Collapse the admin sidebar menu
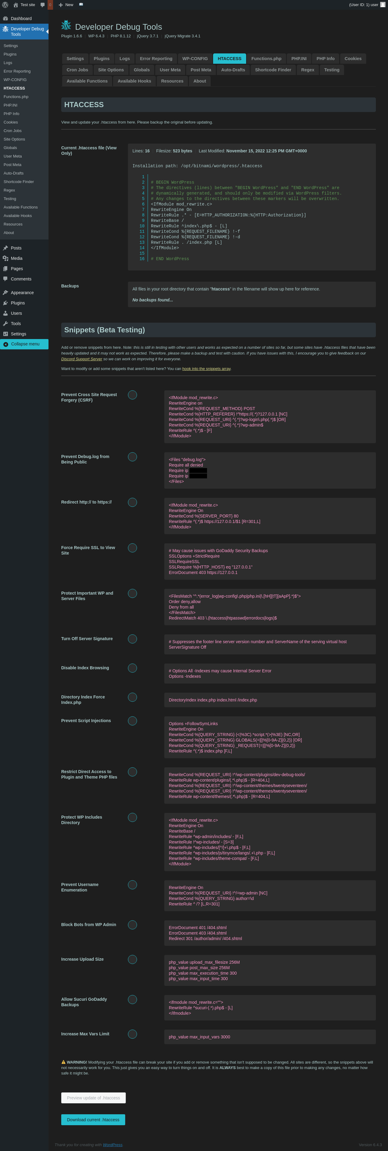388x1151 pixels. pos(25,344)
